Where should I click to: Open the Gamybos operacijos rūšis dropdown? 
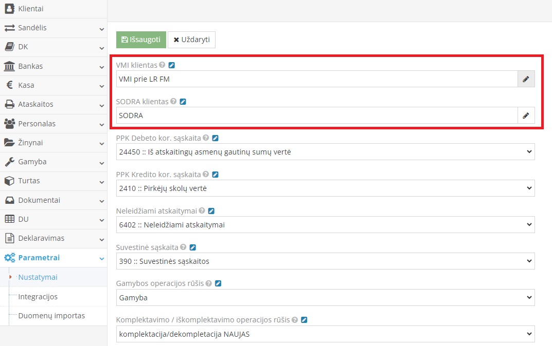click(325, 297)
